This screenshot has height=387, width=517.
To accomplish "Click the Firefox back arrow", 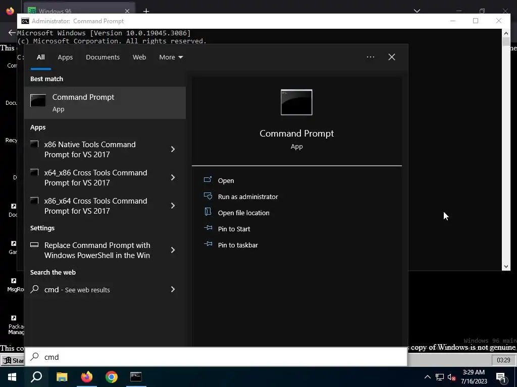I will click(12, 33).
